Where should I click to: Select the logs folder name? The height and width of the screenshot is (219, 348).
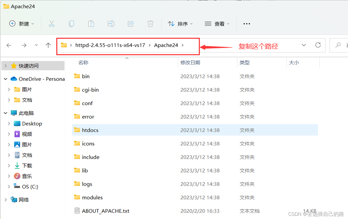click(x=87, y=184)
